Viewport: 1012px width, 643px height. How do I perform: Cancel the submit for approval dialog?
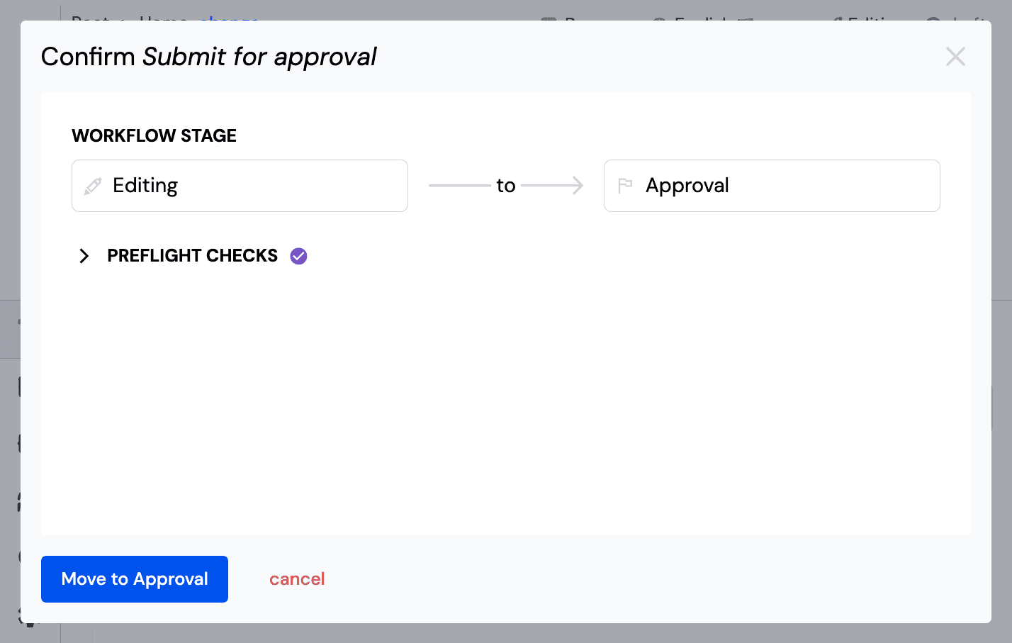(297, 579)
